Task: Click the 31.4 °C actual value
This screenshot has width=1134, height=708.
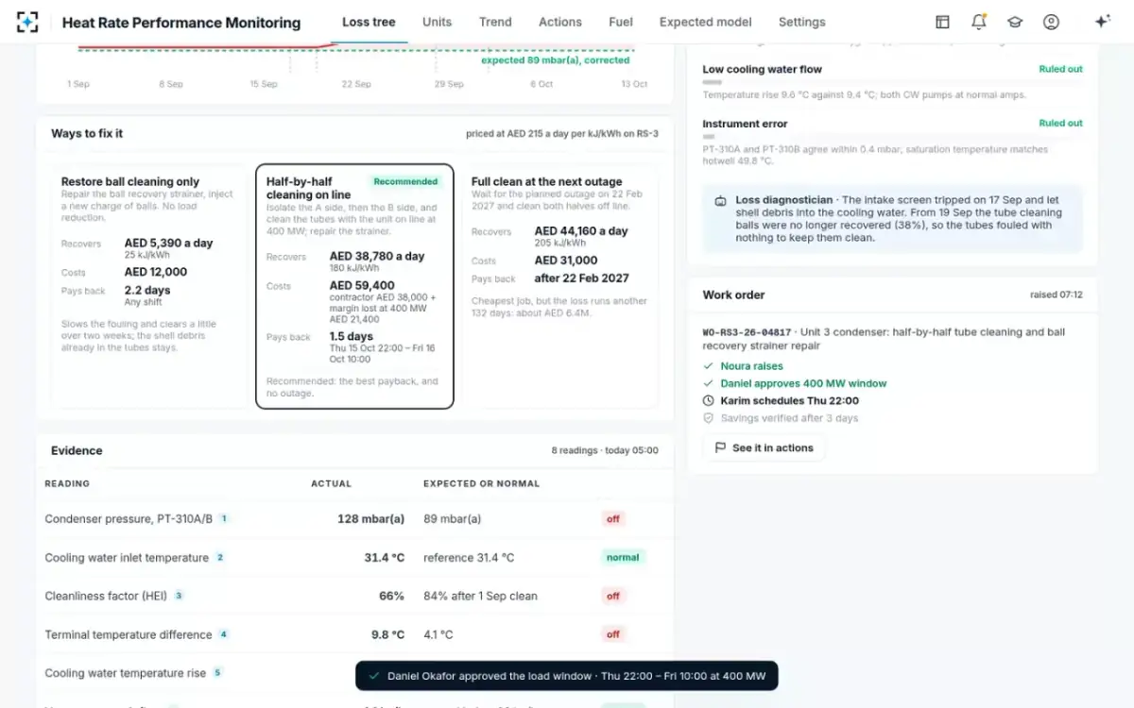Action: (384, 557)
